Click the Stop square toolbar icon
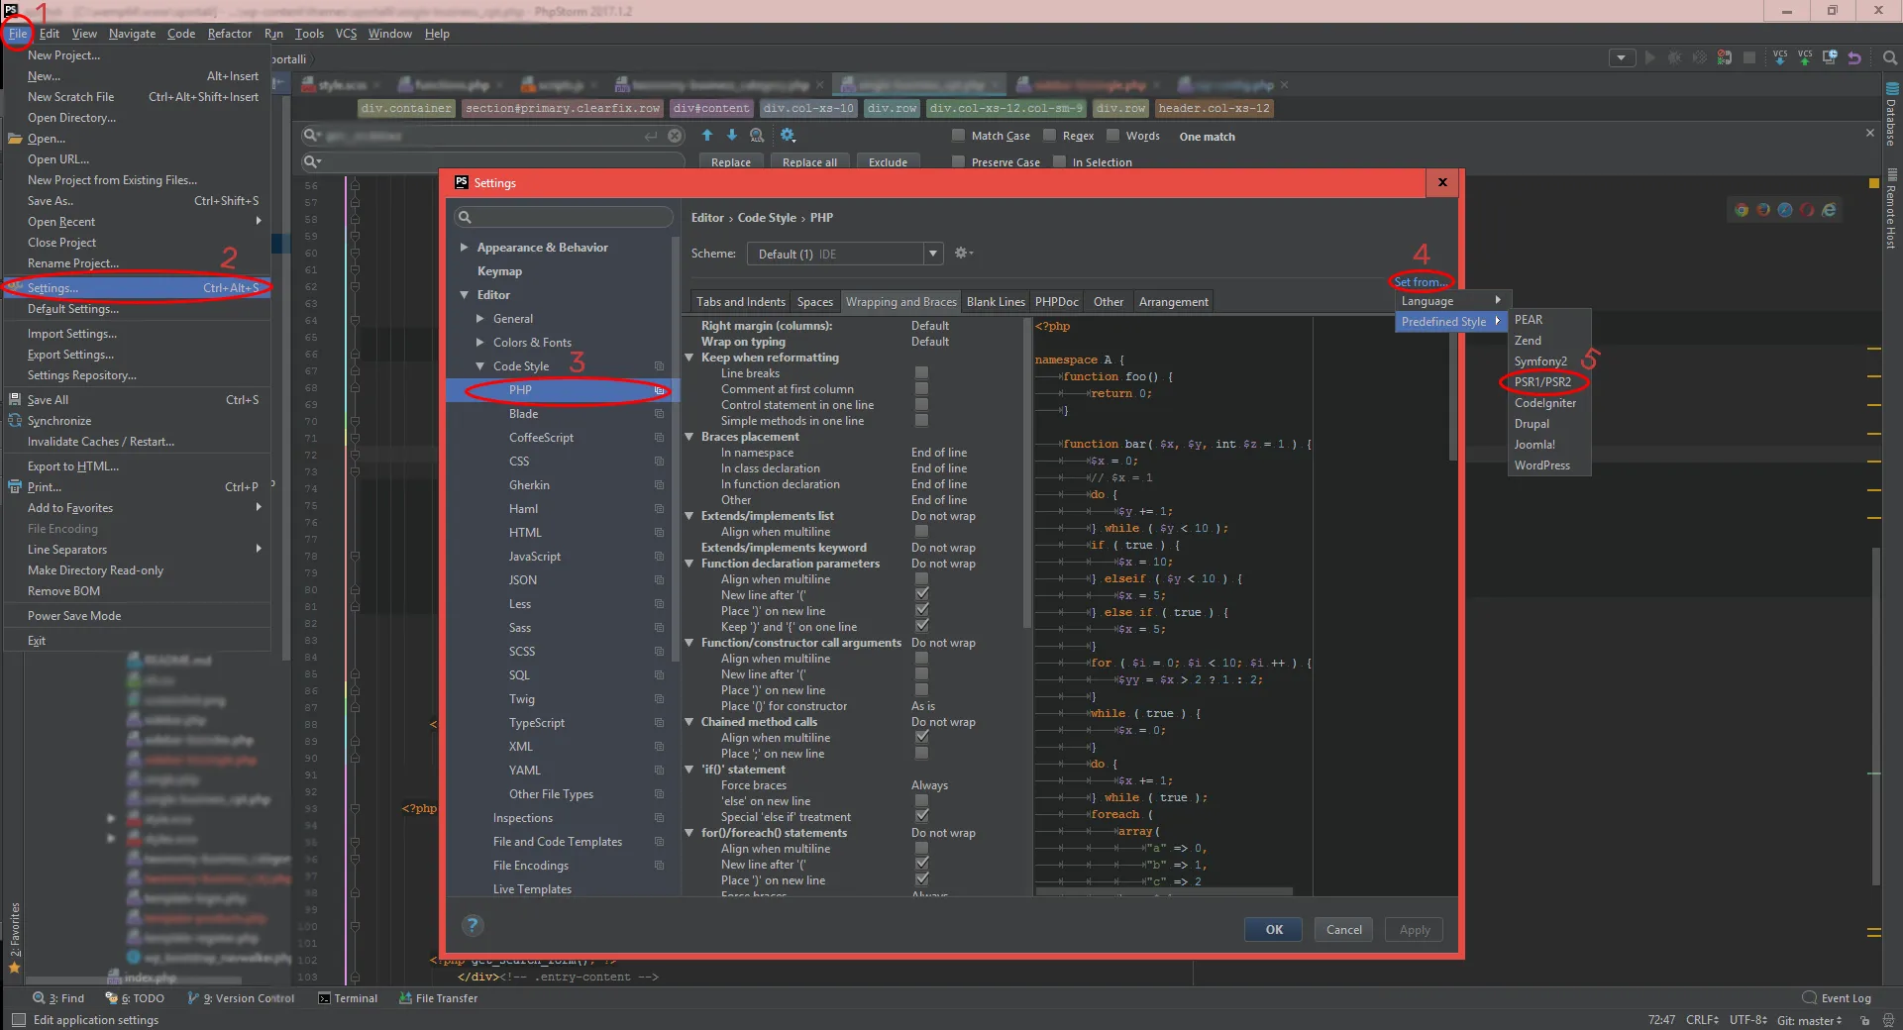 (1749, 57)
